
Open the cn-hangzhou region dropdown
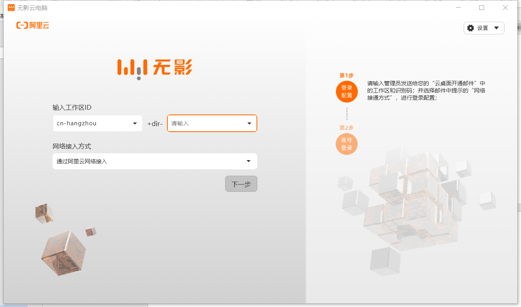pos(98,123)
